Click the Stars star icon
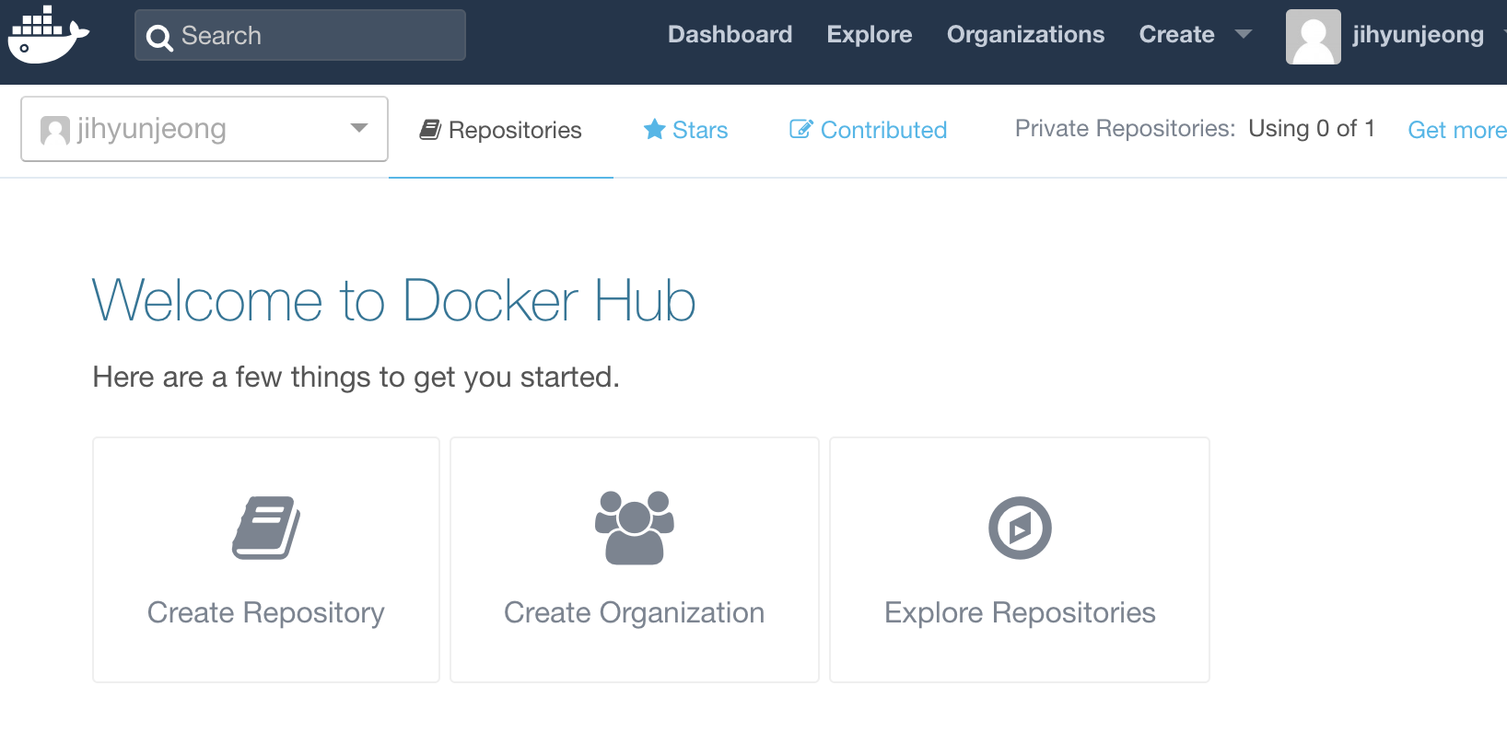The image size is (1507, 744). point(655,129)
